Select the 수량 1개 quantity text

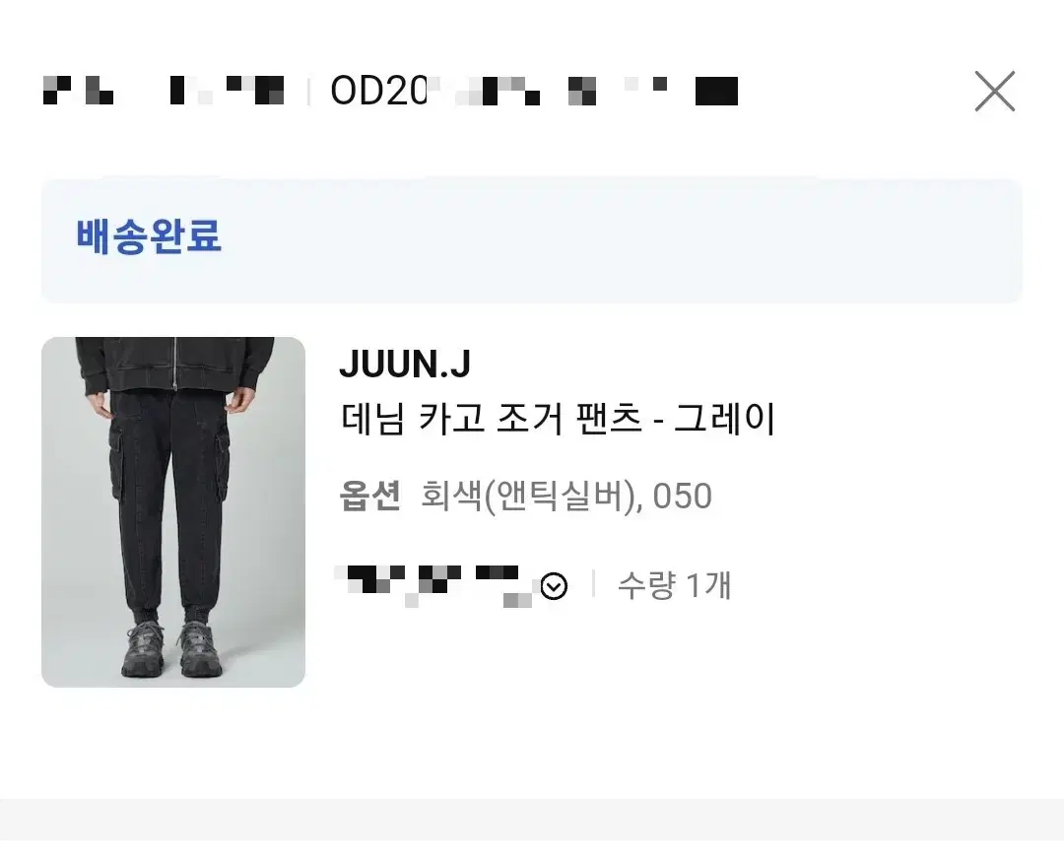pyautogui.click(x=674, y=585)
